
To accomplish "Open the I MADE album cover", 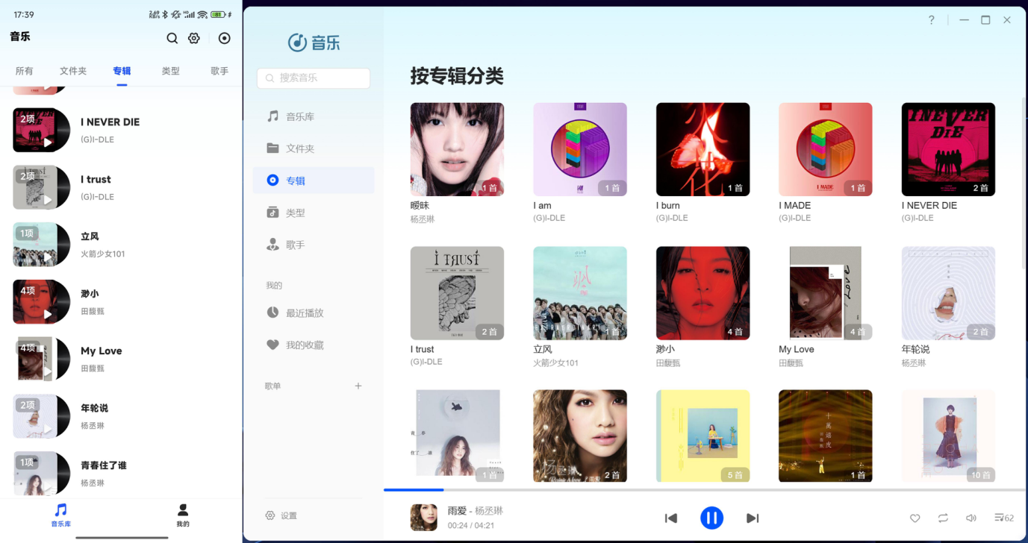I will [x=826, y=149].
